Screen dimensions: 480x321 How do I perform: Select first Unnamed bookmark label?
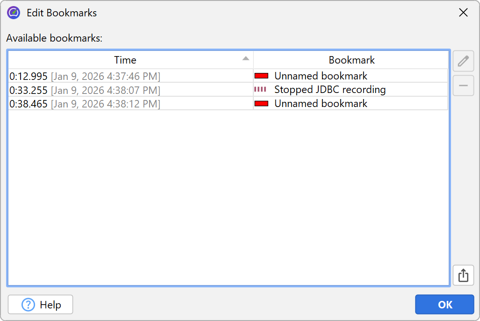[x=321, y=76]
